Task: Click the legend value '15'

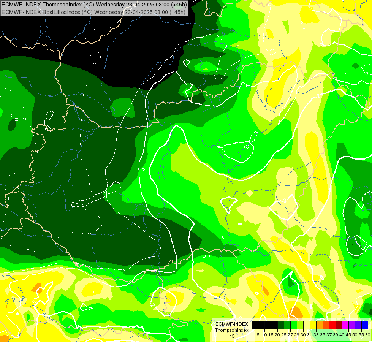Action: (x=271, y=335)
